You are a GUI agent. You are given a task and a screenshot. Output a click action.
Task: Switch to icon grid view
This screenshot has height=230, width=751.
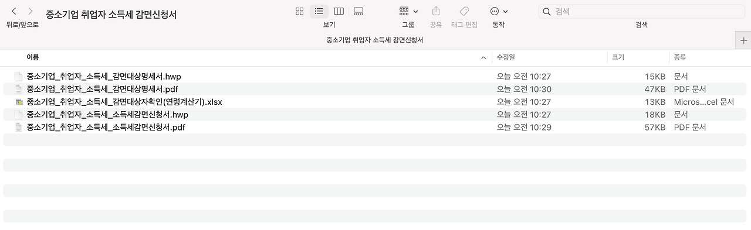coord(300,11)
